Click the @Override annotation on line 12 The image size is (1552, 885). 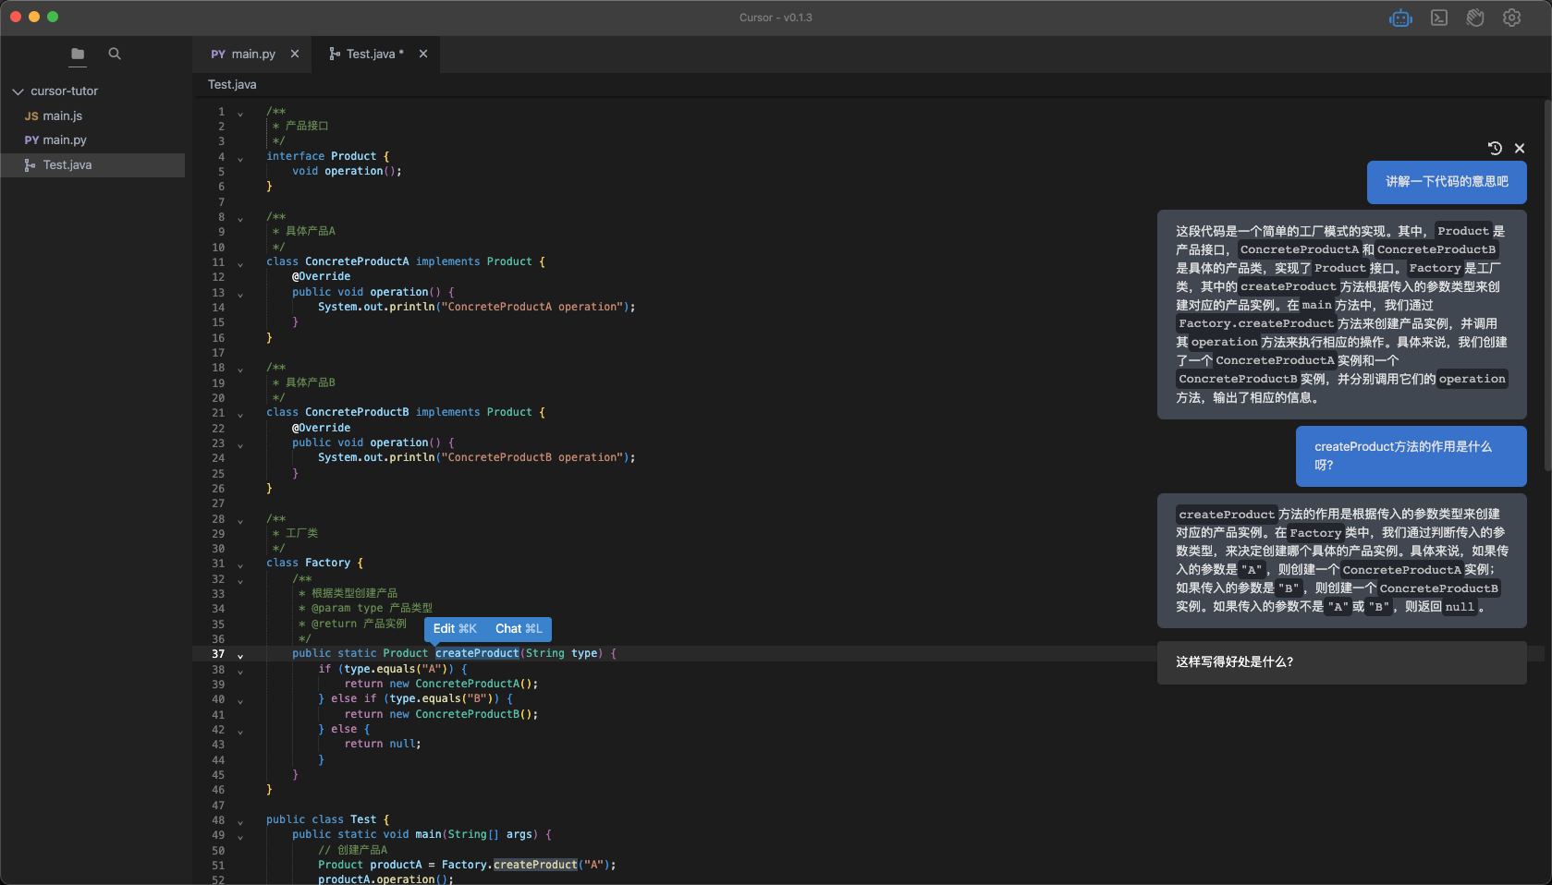pyautogui.click(x=321, y=277)
